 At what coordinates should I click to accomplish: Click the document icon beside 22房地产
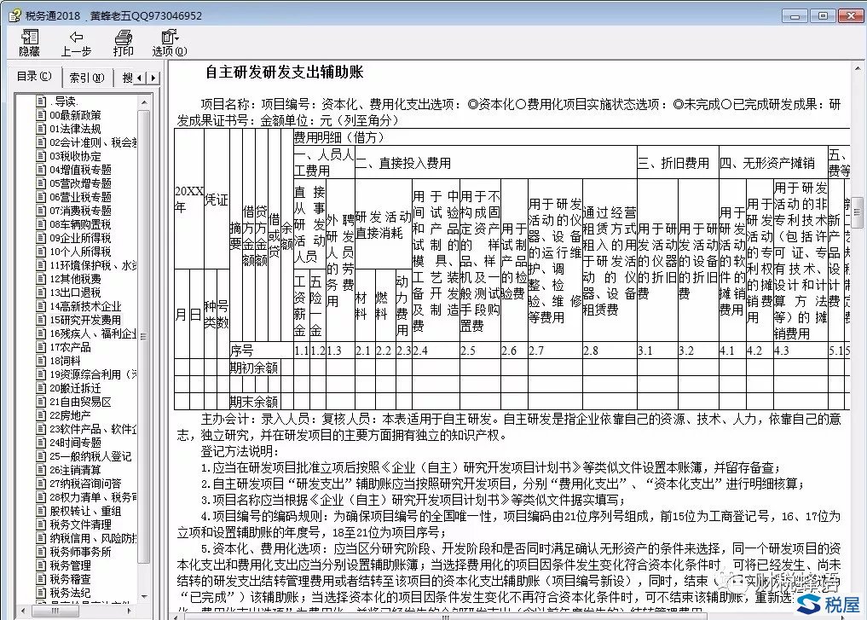pos(41,415)
